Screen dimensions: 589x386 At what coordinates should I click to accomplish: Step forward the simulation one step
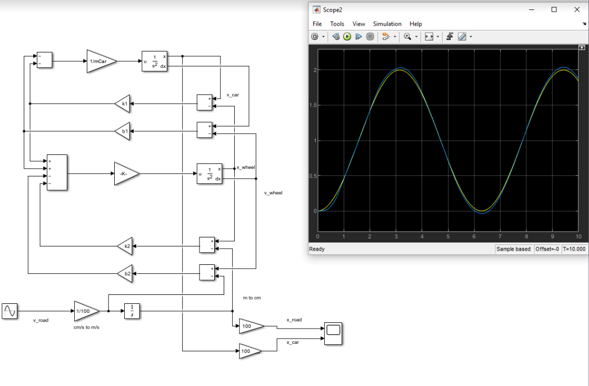point(358,36)
